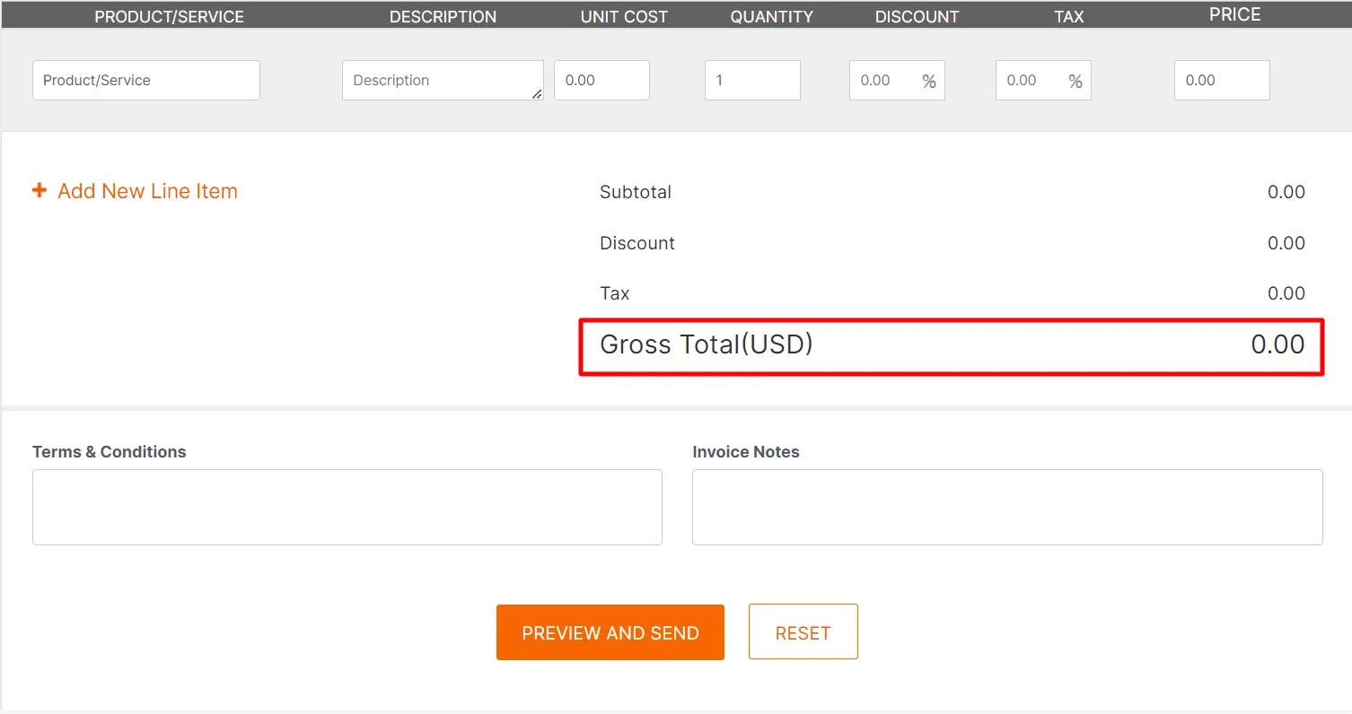Screen dimensions: 1352x714
Task: Click the UNIT COST column header
Action: [x=624, y=16]
